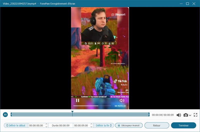Decrease the end time with down arrow

(91, 127)
